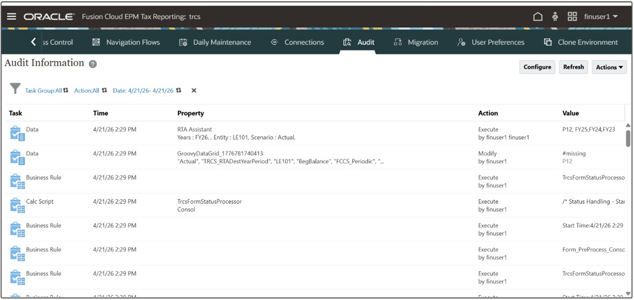Click the task icon in the TrcsFormStatusProcessor Consol row
The image size is (634, 300).
(17, 206)
